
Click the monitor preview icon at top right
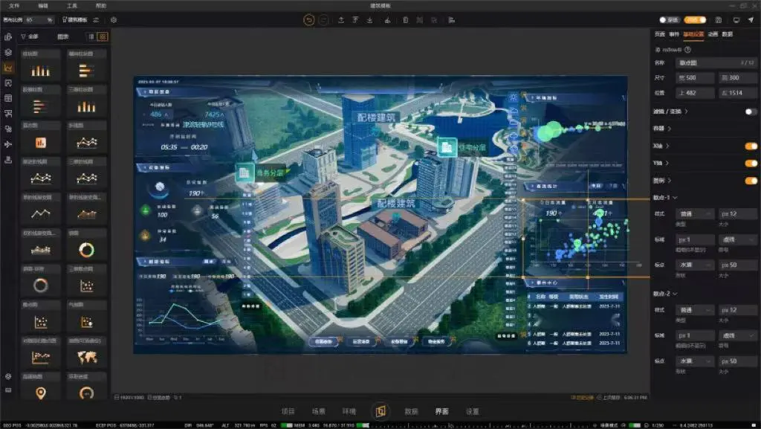[x=736, y=20]
